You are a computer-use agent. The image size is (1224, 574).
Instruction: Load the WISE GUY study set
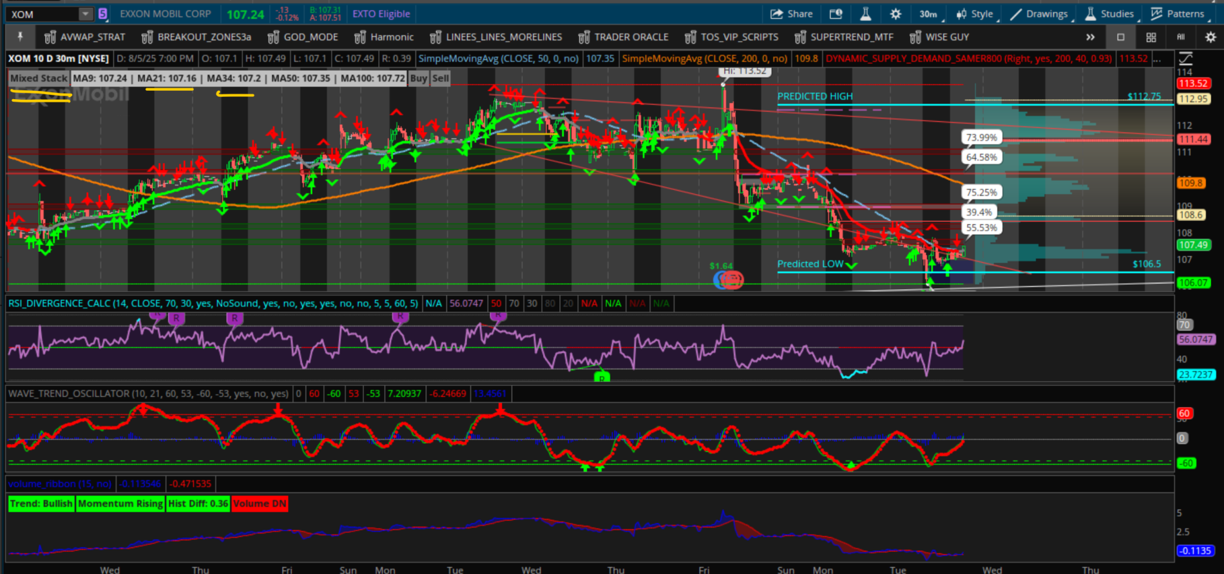tap(939, 37)
